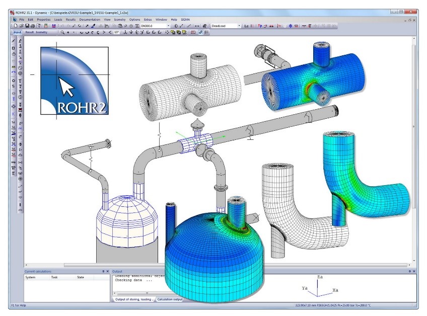This screenshot has width=427, height=316.
Task: Click the Undo arrow in the toolbar
Action: pyautogui.click(x=62, y=26)
